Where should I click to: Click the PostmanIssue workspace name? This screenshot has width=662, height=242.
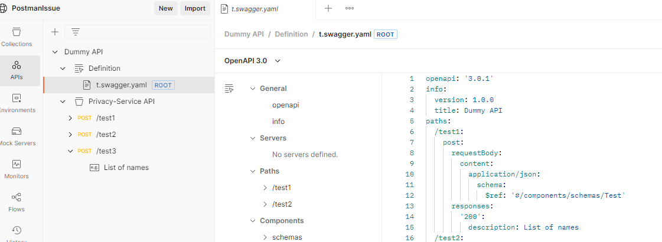(36, 8)
